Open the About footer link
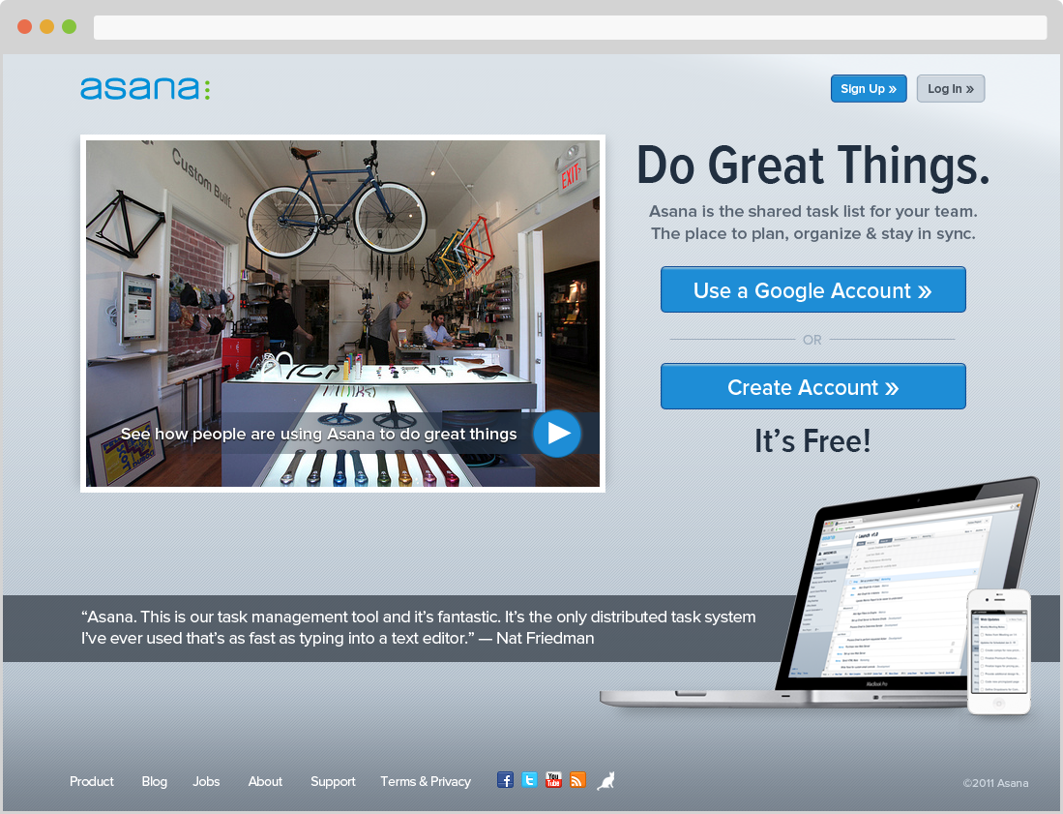This screenshot has width=1063, height=814. pos(265,781)
